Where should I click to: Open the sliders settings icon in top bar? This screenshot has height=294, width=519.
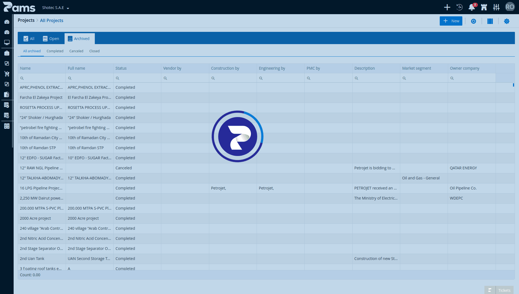point(496,7)
